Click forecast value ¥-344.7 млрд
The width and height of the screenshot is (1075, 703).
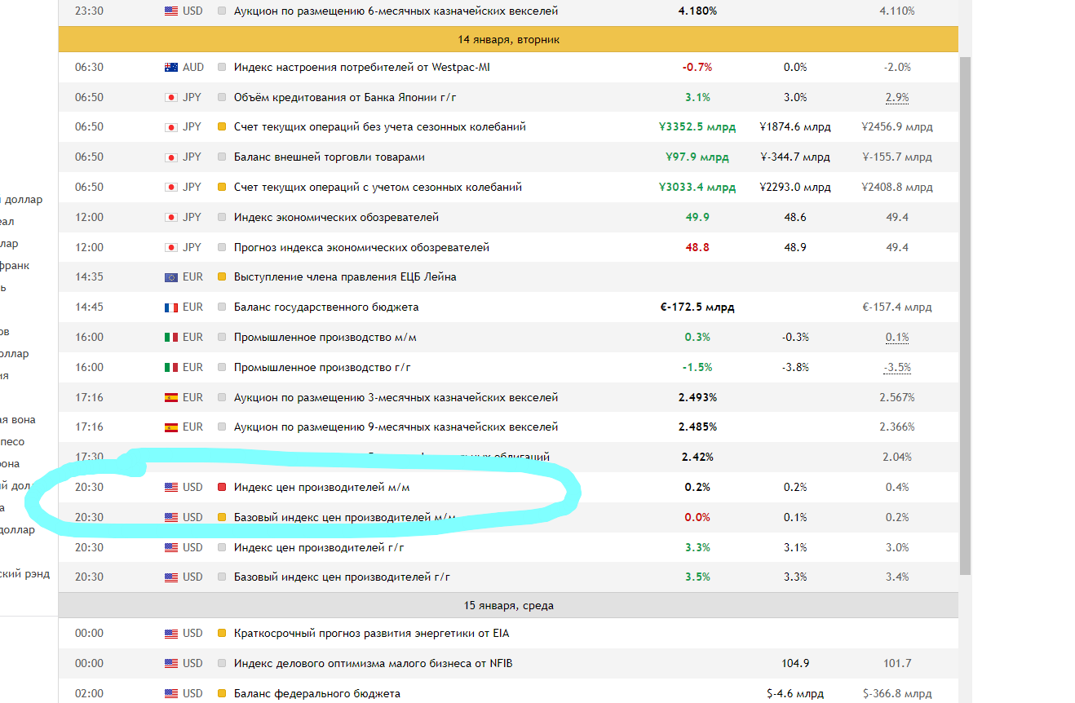(x=795, y=157)
